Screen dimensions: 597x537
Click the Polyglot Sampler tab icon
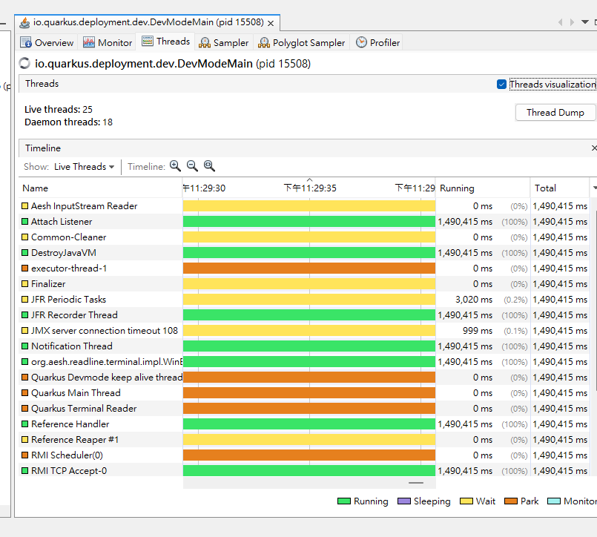click(x=264, y=42)
